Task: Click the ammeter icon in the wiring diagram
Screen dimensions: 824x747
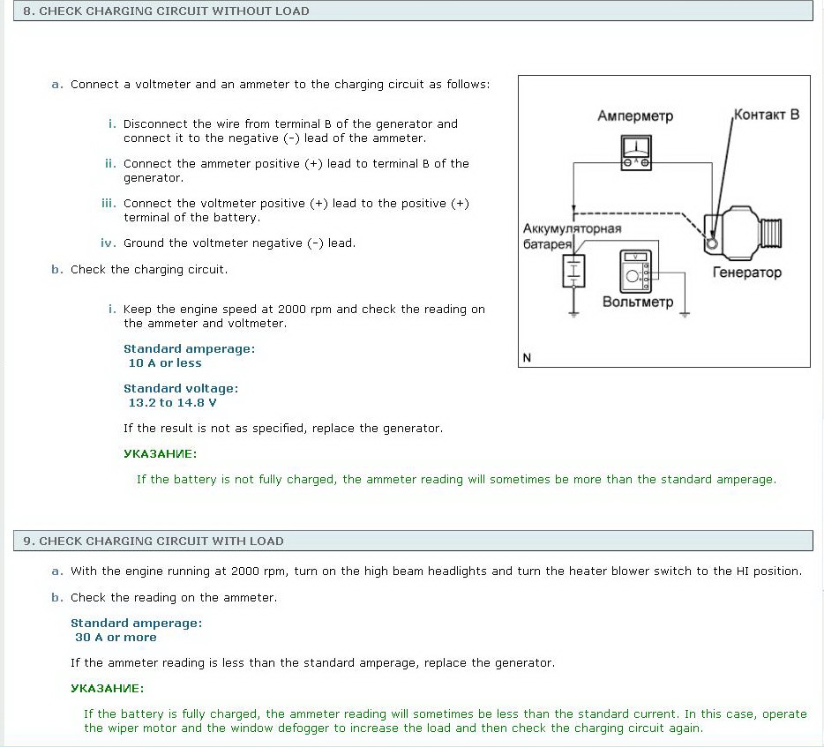Action: coord(635,150)
